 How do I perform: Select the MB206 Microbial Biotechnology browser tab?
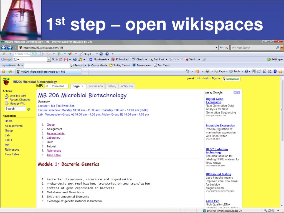[x=49, y=72]
